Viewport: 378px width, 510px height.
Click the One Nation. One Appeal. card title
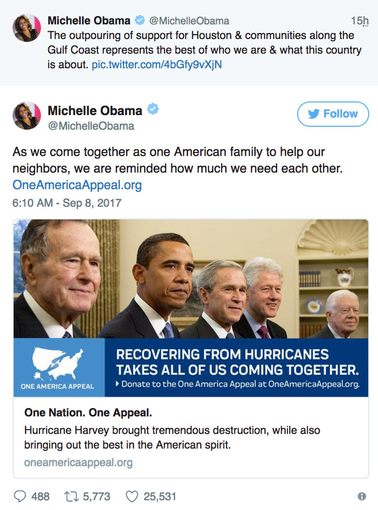tap(88, 413)
